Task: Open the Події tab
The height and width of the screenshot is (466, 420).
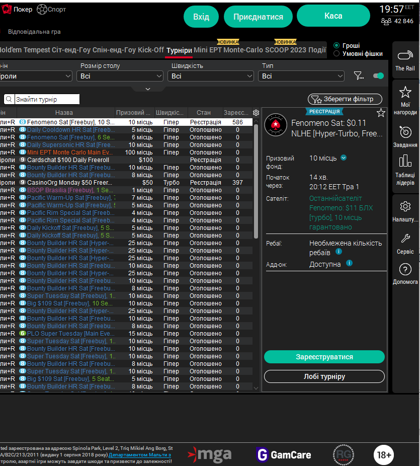Action: (317, 50)
